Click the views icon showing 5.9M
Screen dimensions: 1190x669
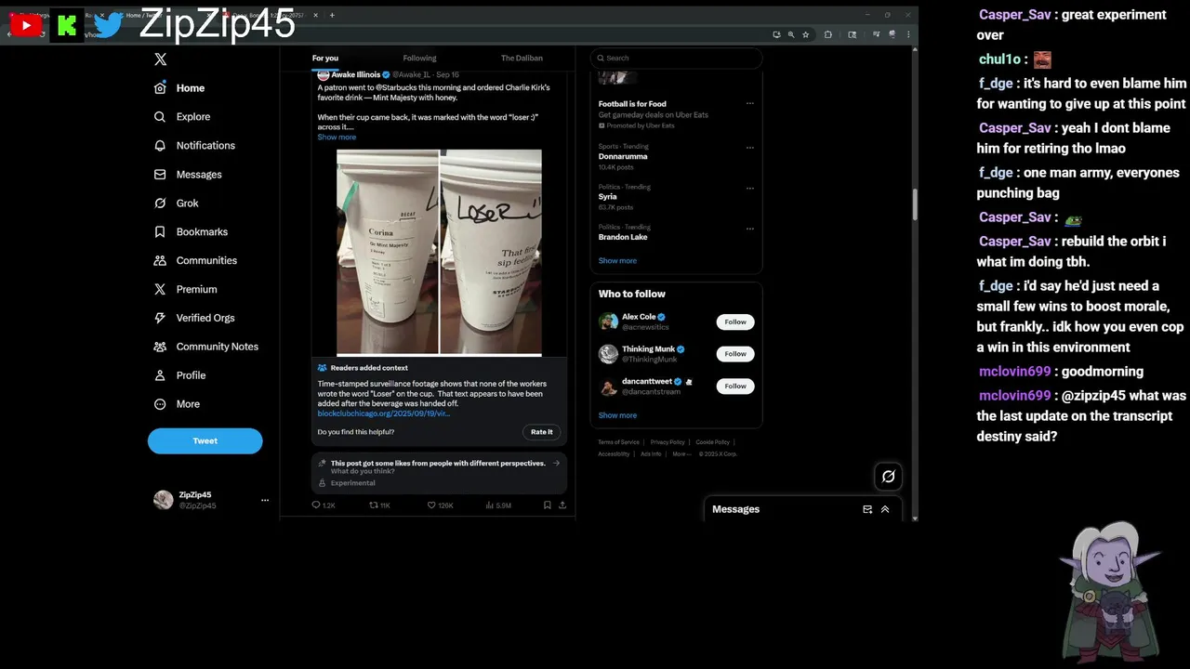[x=490, y=505]
